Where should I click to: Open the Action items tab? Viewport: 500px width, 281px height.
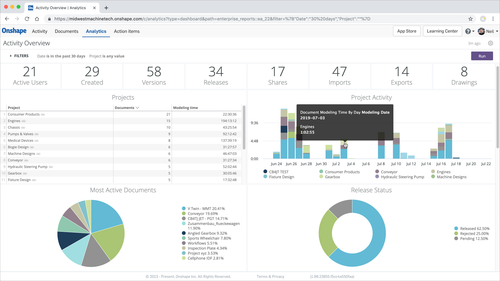[127, 31]
